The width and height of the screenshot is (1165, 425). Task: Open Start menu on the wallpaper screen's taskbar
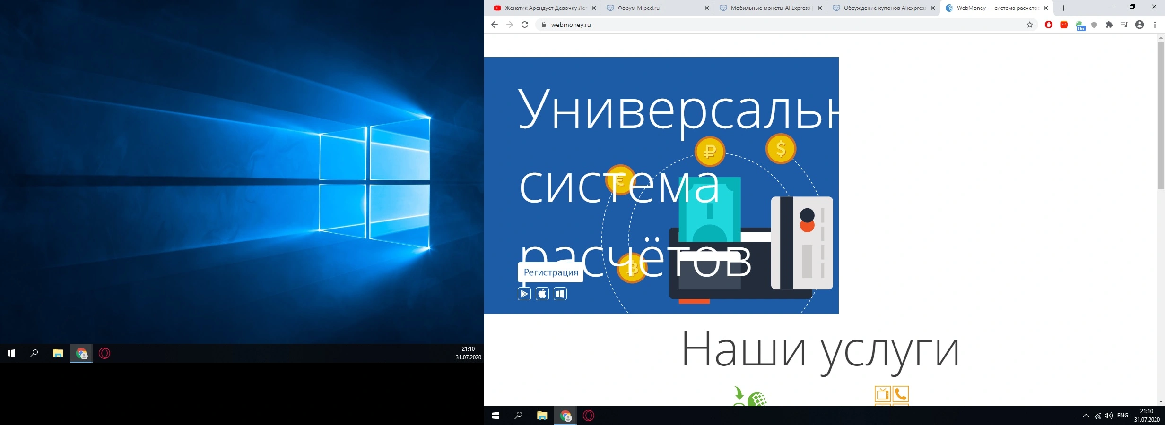pyautogui.click(x=11, y=353)
